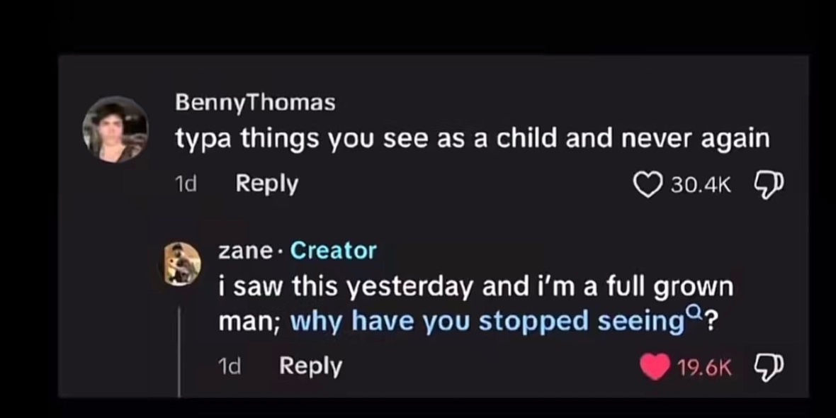Screen dimensions: 836x418
Task: Open BennyThomas's profile picture
Action: click(115, 130)
